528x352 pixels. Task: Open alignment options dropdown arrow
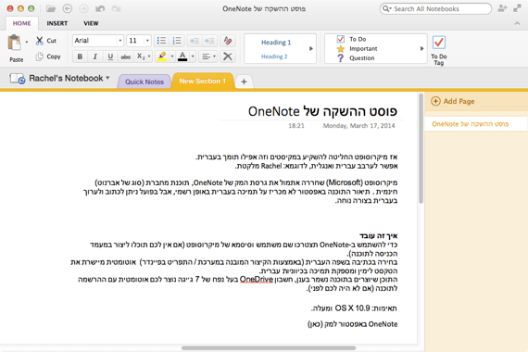214,57
